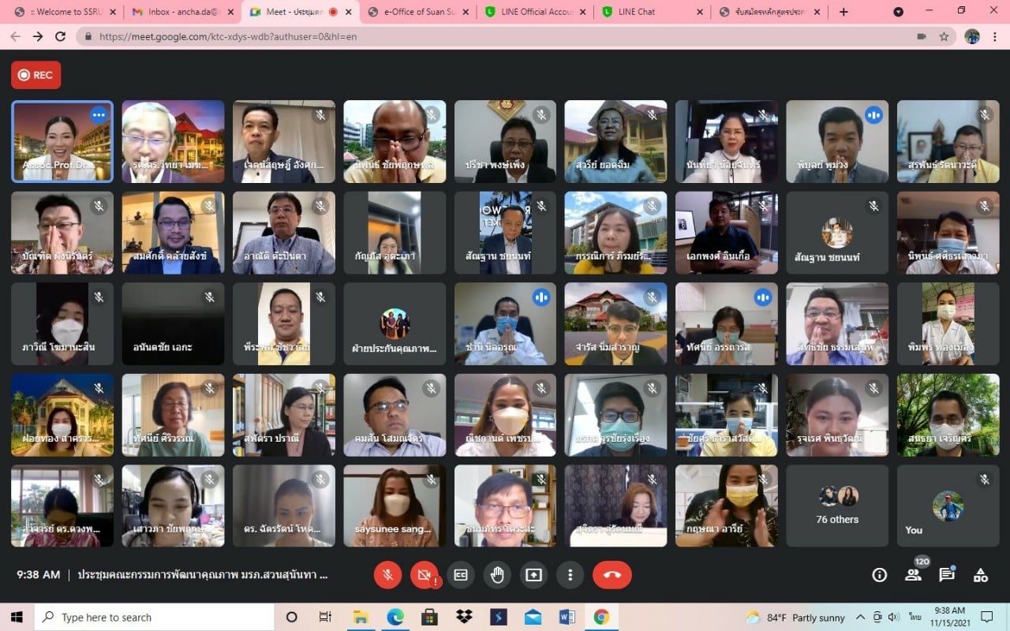This screenshot has width=1010, height=631.
Task: Open options on the Assoc.Prof.Dr. tile
Action: [x=99, y=115]
